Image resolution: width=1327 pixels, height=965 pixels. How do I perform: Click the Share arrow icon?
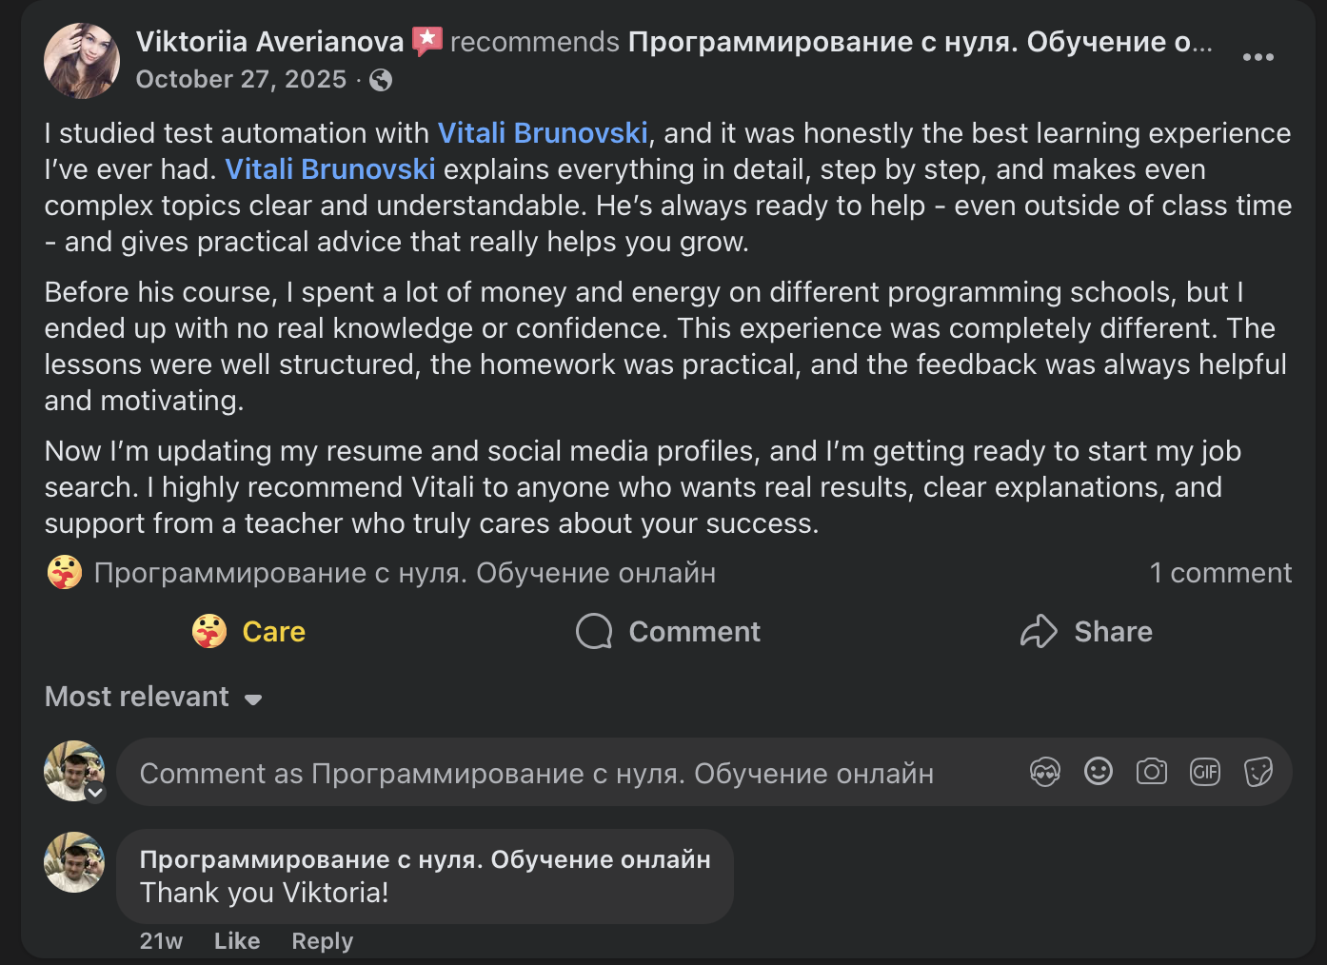click(x=1040, y=631)
